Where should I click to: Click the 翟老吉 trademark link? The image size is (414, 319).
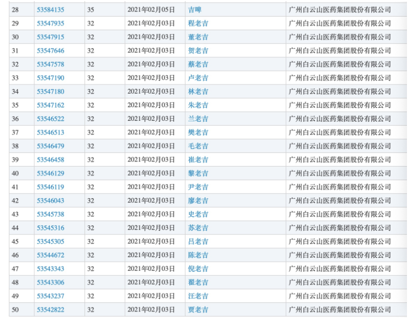click(x=198, y=282)
